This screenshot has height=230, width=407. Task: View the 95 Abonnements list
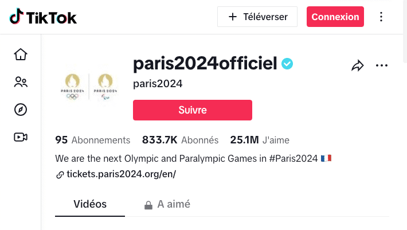(93, 140)
